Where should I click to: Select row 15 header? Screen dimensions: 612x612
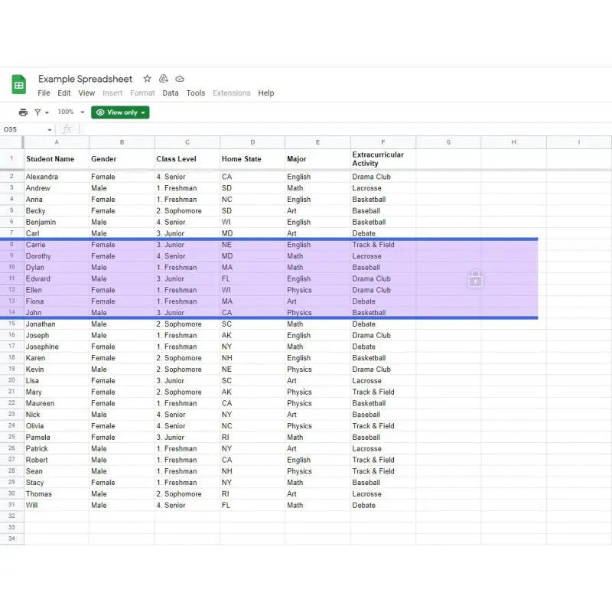pyautogui.click(x=11, y=324)
